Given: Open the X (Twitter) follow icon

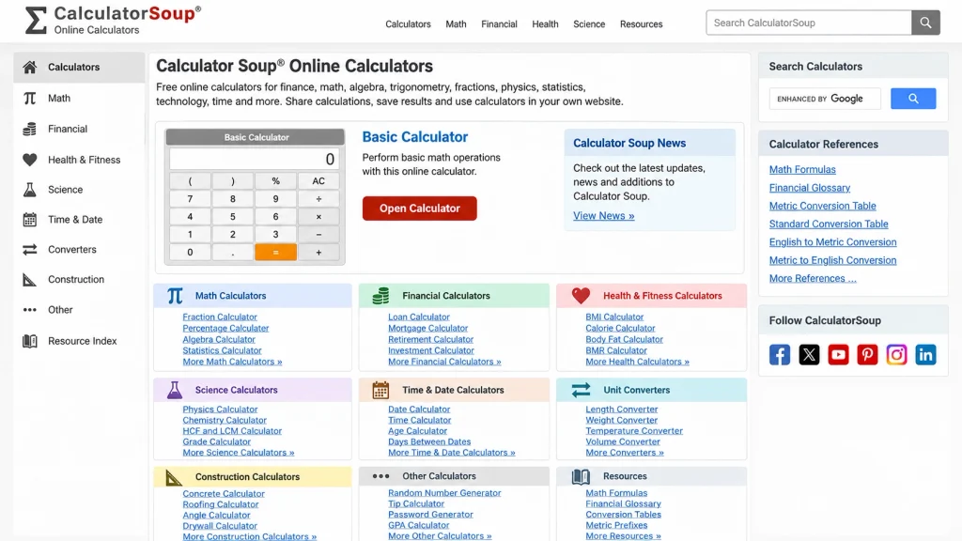Looking at the screenshot, I should coord(809,354).
